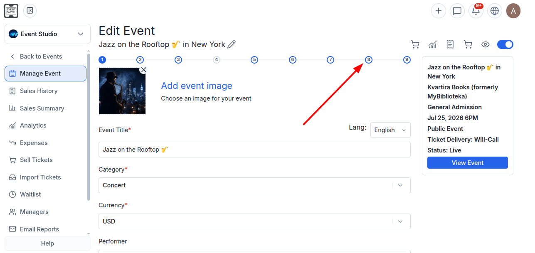This screenshot has width=535, height=253.
Task: Jump to step 8 in the stepper
Action: [x=369, y=60]
